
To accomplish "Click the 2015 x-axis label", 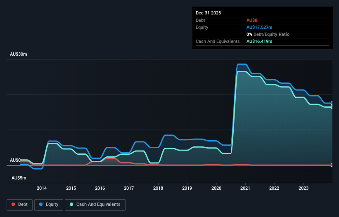I will click(71, 188).
